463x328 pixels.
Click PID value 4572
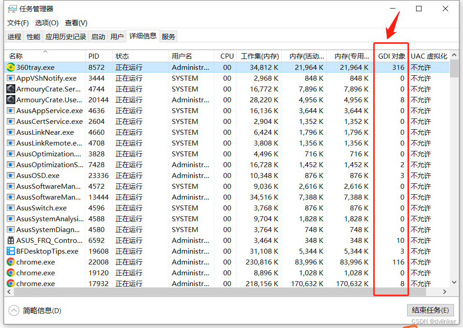coord(96,186)
